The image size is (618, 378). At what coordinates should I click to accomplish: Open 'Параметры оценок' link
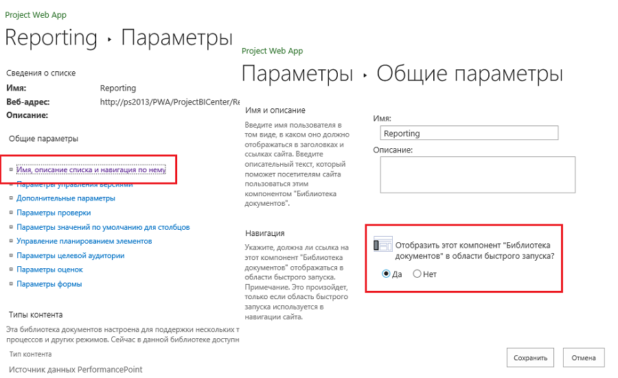49,270
